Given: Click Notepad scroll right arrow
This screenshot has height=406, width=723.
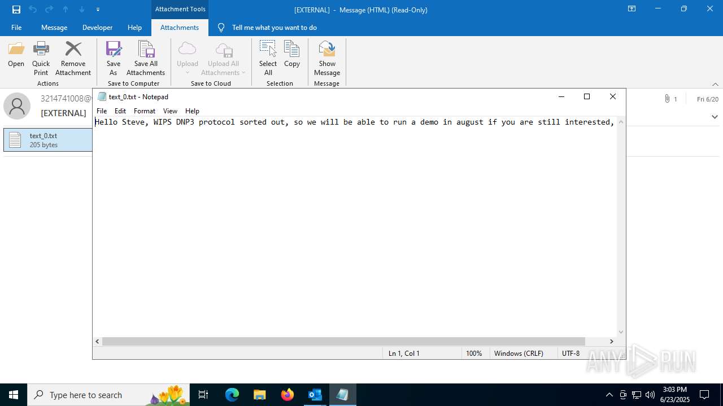Looking at the screenshot, I should tap(611, 341).
